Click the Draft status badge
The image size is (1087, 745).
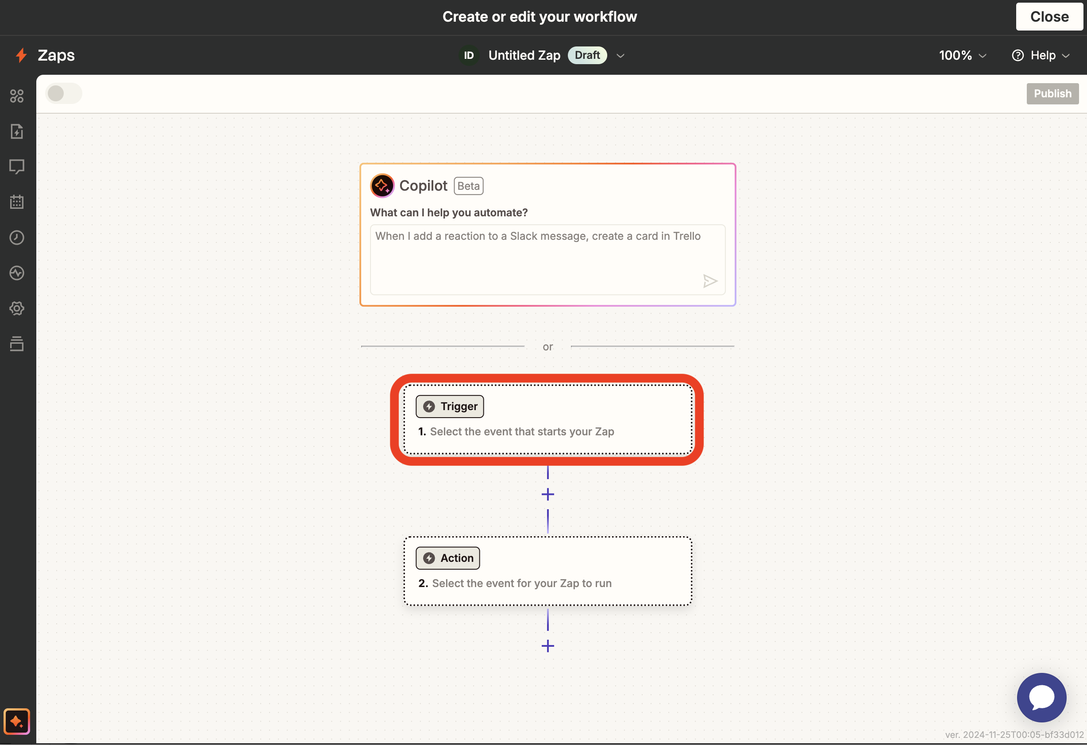click(x=587, y=55)
